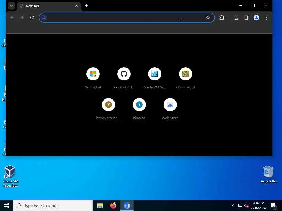The width and height of the screenshot is (282, 211).
Task: Open a new browser tab with plus
Action: pyautogui.click(x=86, y=6)
